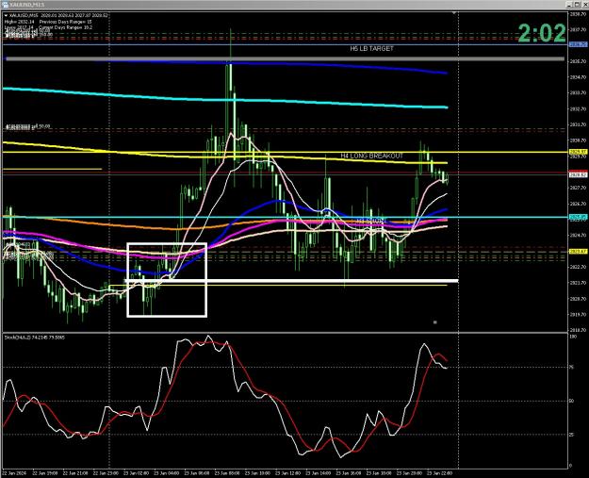
Task: Click the blue price tag near top of scale
Action: [x=578, y=44]
